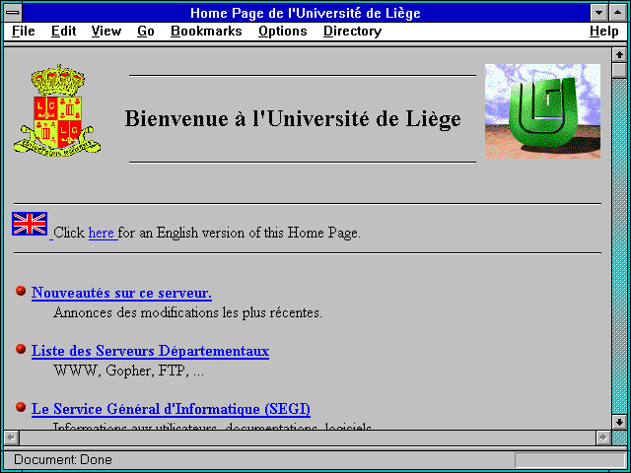Click the horizontal scrollbar right arrow
The image size is (631, 473).
[x=603, y=438]
